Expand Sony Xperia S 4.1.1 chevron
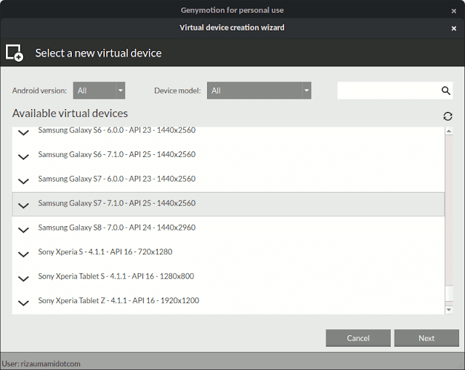 (23, 254)
